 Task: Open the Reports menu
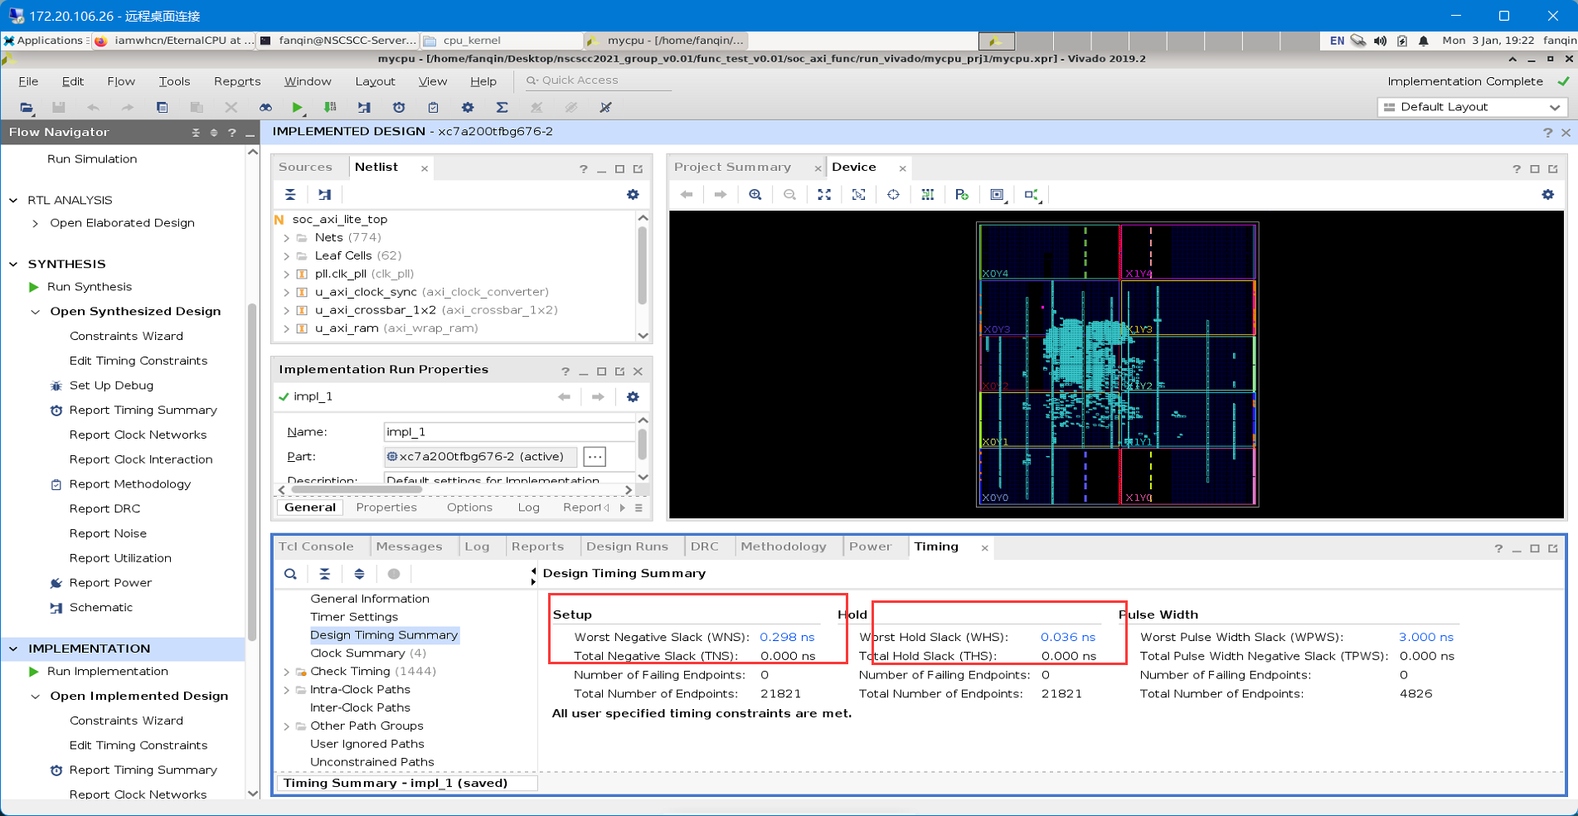pos(237,81)
